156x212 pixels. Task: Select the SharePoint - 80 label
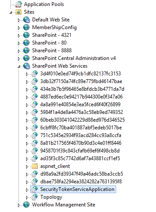[49, 43]
